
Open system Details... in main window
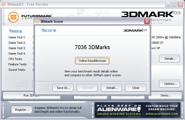coord(170,59)
